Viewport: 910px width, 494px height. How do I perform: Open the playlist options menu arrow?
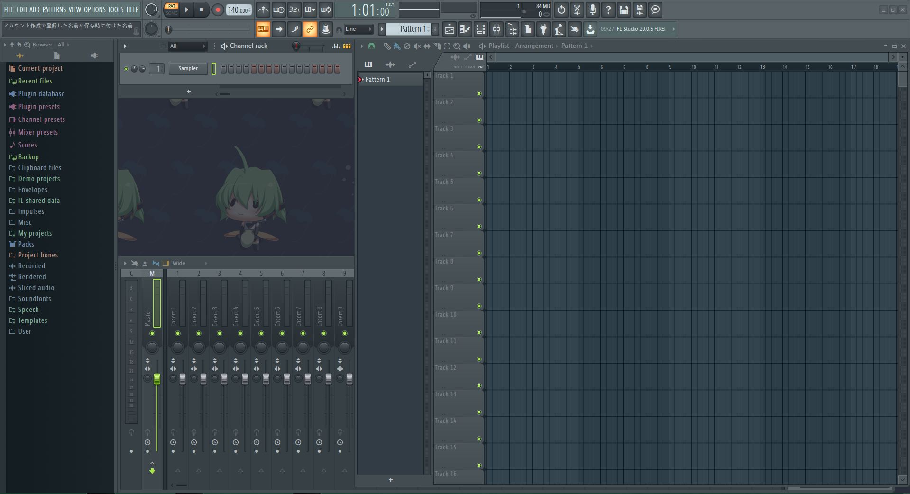pyautogui.click(x=362, y=46)
